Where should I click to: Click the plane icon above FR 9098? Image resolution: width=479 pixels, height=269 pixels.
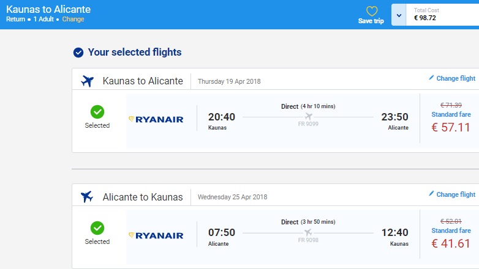[308, 232]
